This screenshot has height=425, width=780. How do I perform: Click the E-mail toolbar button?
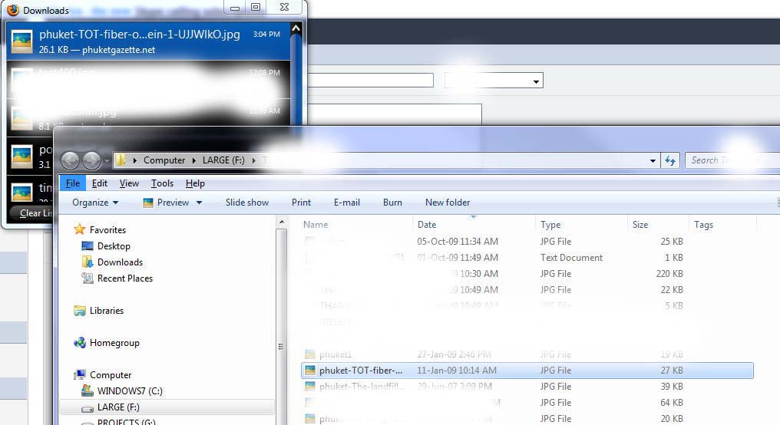[347, 203]
